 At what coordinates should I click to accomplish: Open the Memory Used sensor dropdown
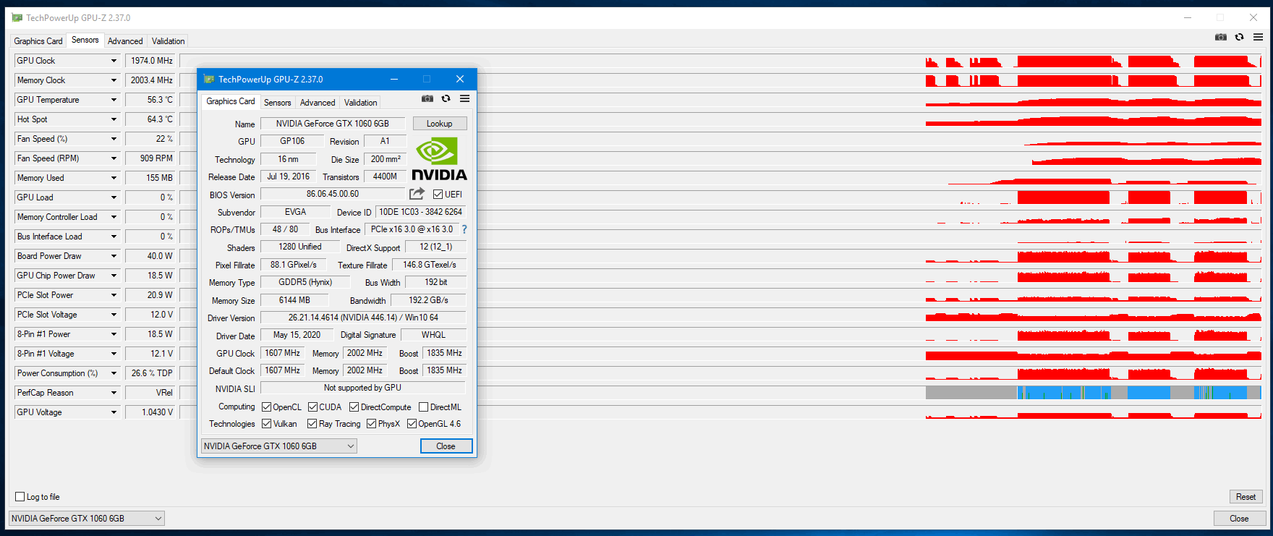click(x=114, y=178)
